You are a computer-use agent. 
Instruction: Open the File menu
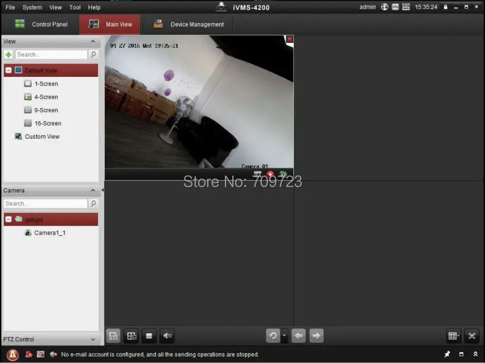[10, 7]
